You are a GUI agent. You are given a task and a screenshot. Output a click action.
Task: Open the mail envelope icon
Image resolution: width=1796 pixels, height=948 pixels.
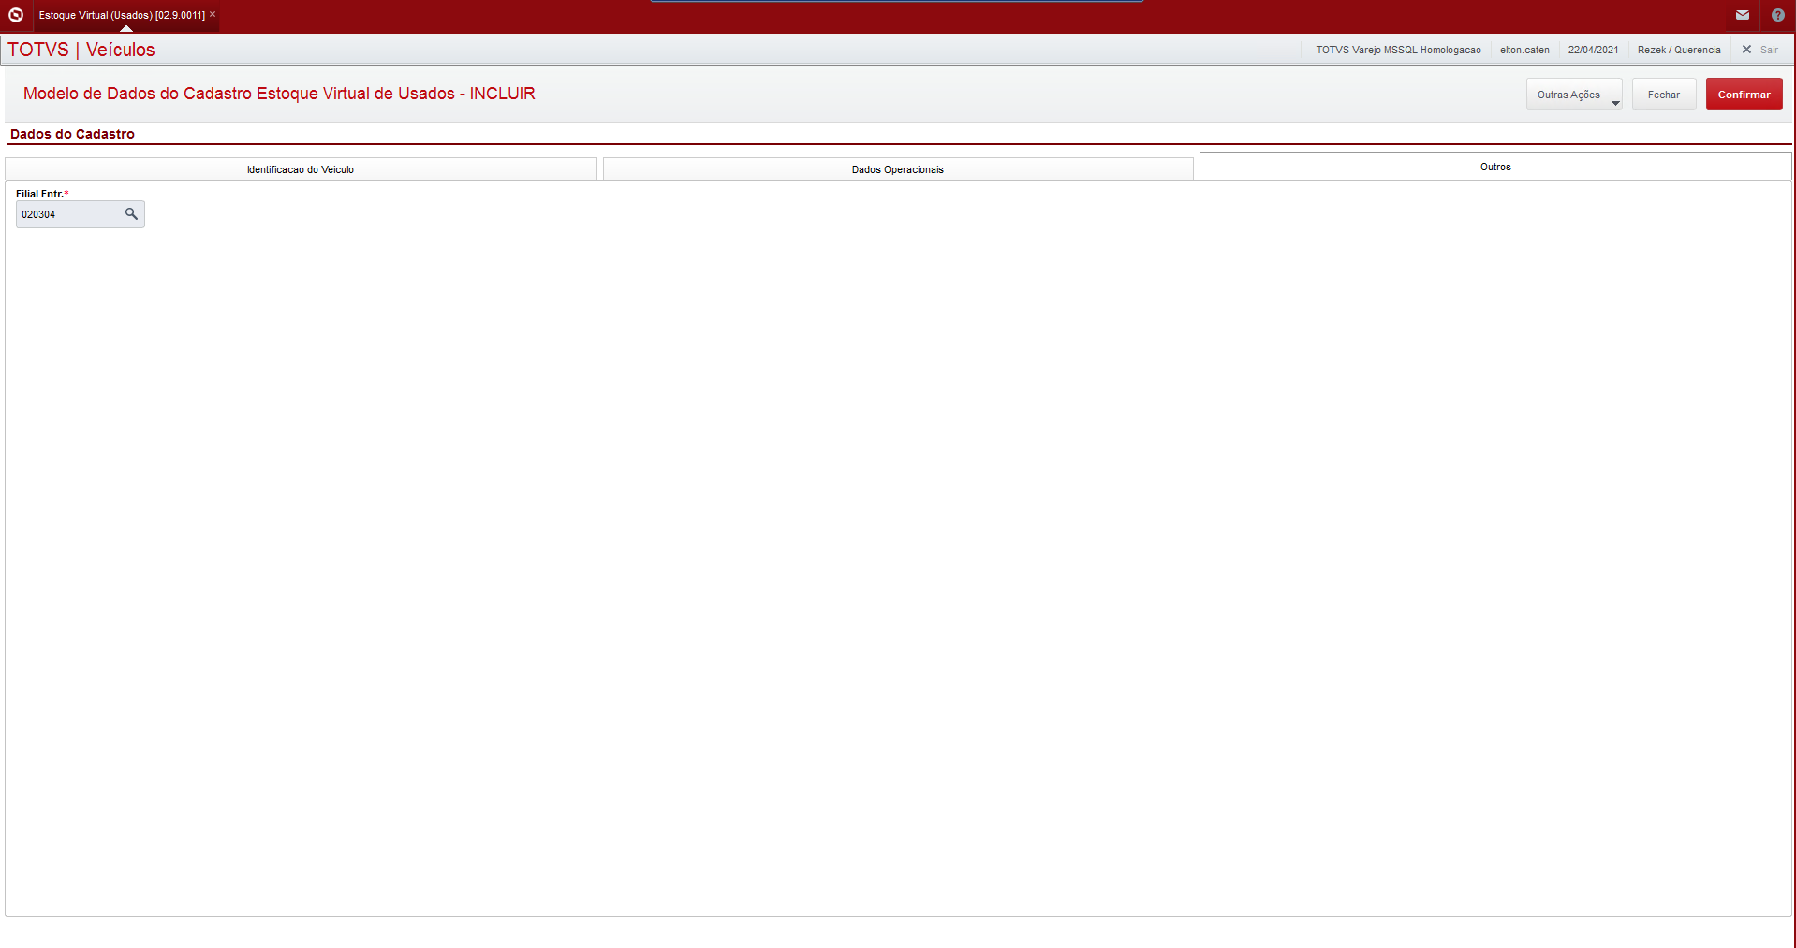[x=1743, y=15]
